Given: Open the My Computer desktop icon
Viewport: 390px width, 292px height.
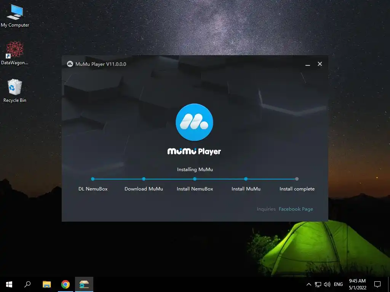Looking at the screenshot, I should (x=15, y=16).
